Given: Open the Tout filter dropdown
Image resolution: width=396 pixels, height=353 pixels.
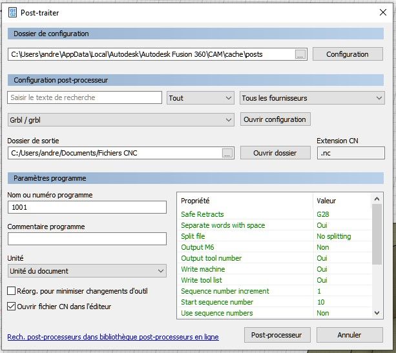Looking at the screenshot, I should (x=200, y=98).
